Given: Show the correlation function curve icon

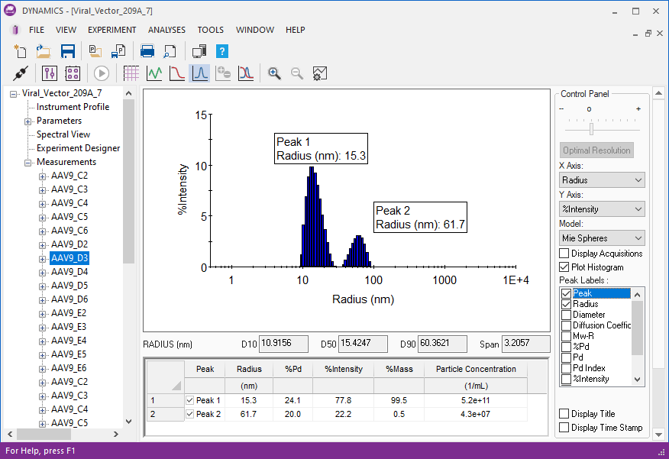Looking at the screenshot, I should point(177,73).
